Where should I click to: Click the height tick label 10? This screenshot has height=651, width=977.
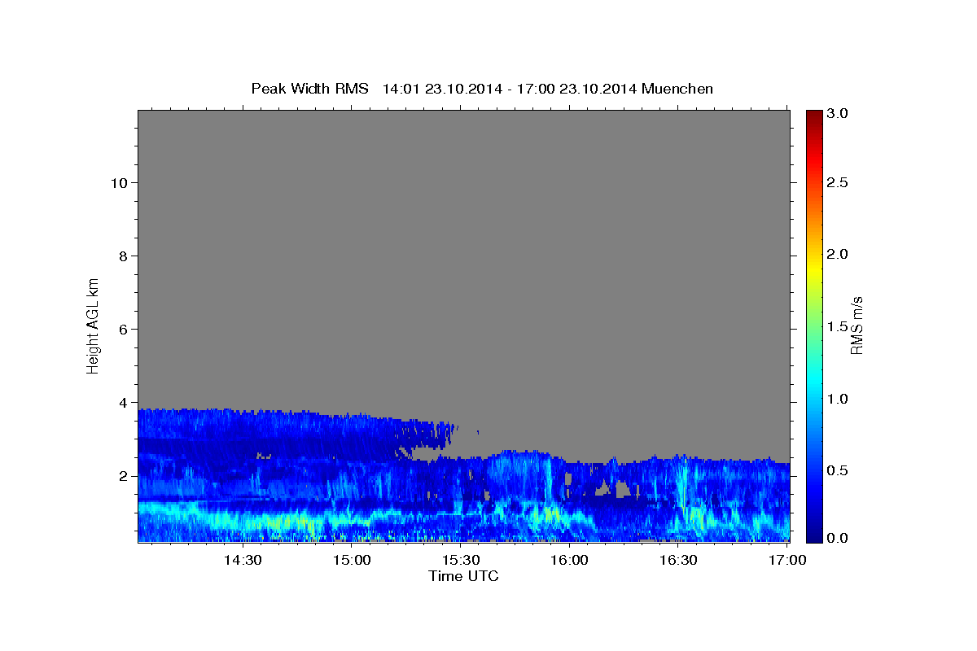[118, 182]
